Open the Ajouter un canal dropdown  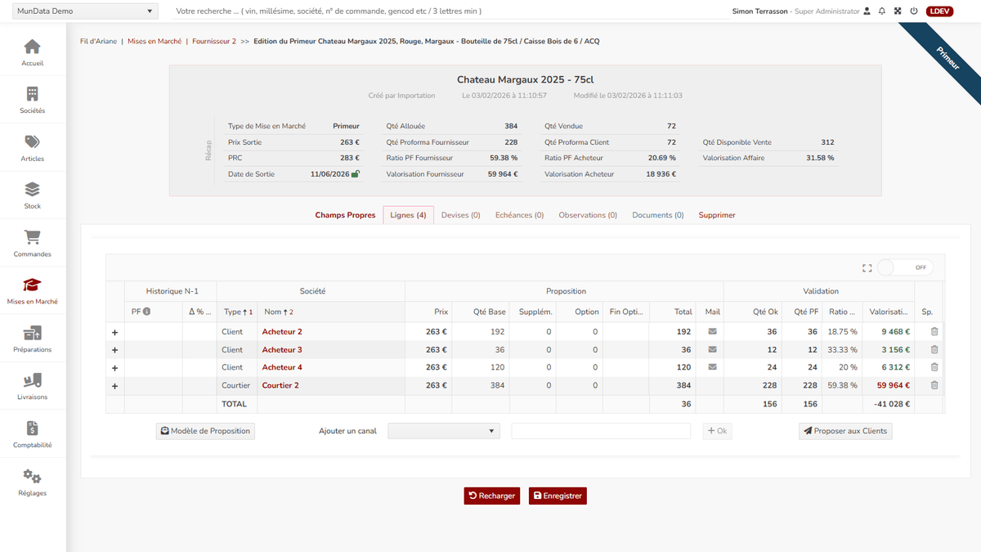(443, 431)
